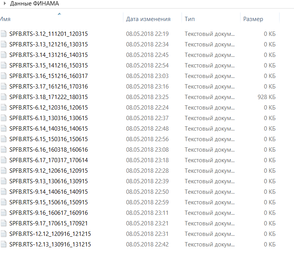Select file name SPFB.RTS-3.12_111201_120315
Image resolution: width=294 pixels, height=255 pixels.
coord(48,34)
